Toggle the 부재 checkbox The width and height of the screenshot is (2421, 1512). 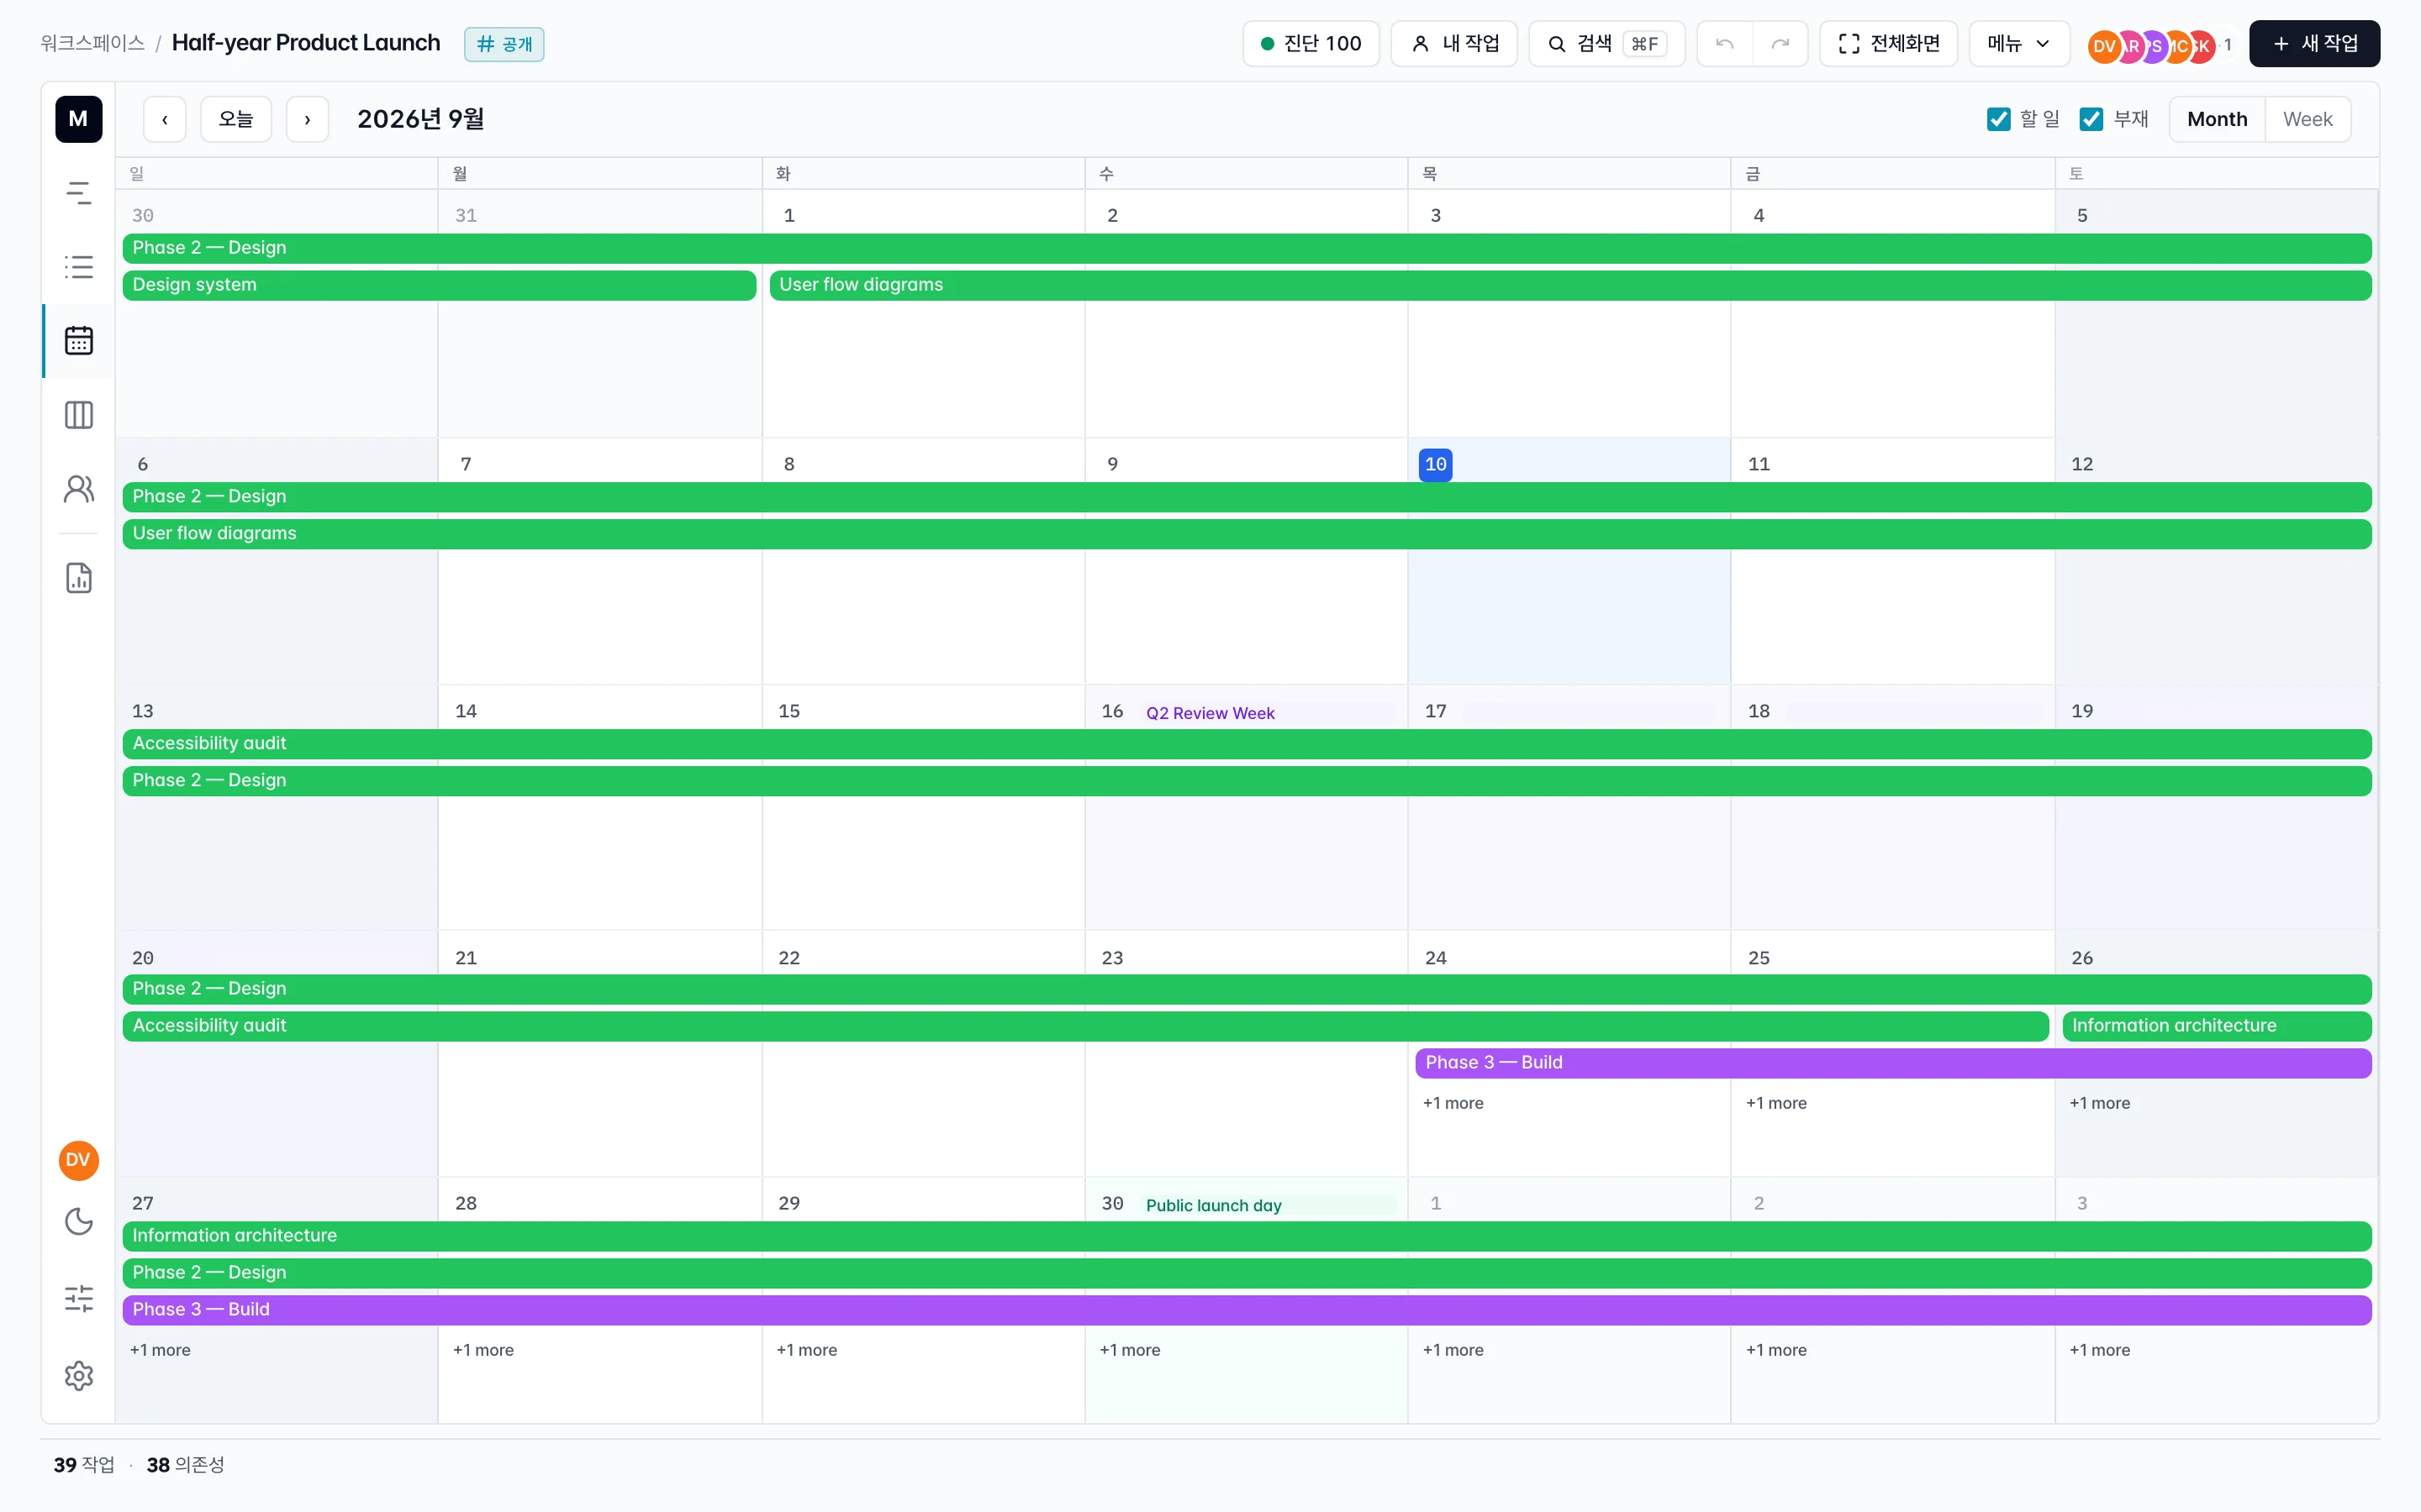pyautogui.click(x=2091, y=119)
